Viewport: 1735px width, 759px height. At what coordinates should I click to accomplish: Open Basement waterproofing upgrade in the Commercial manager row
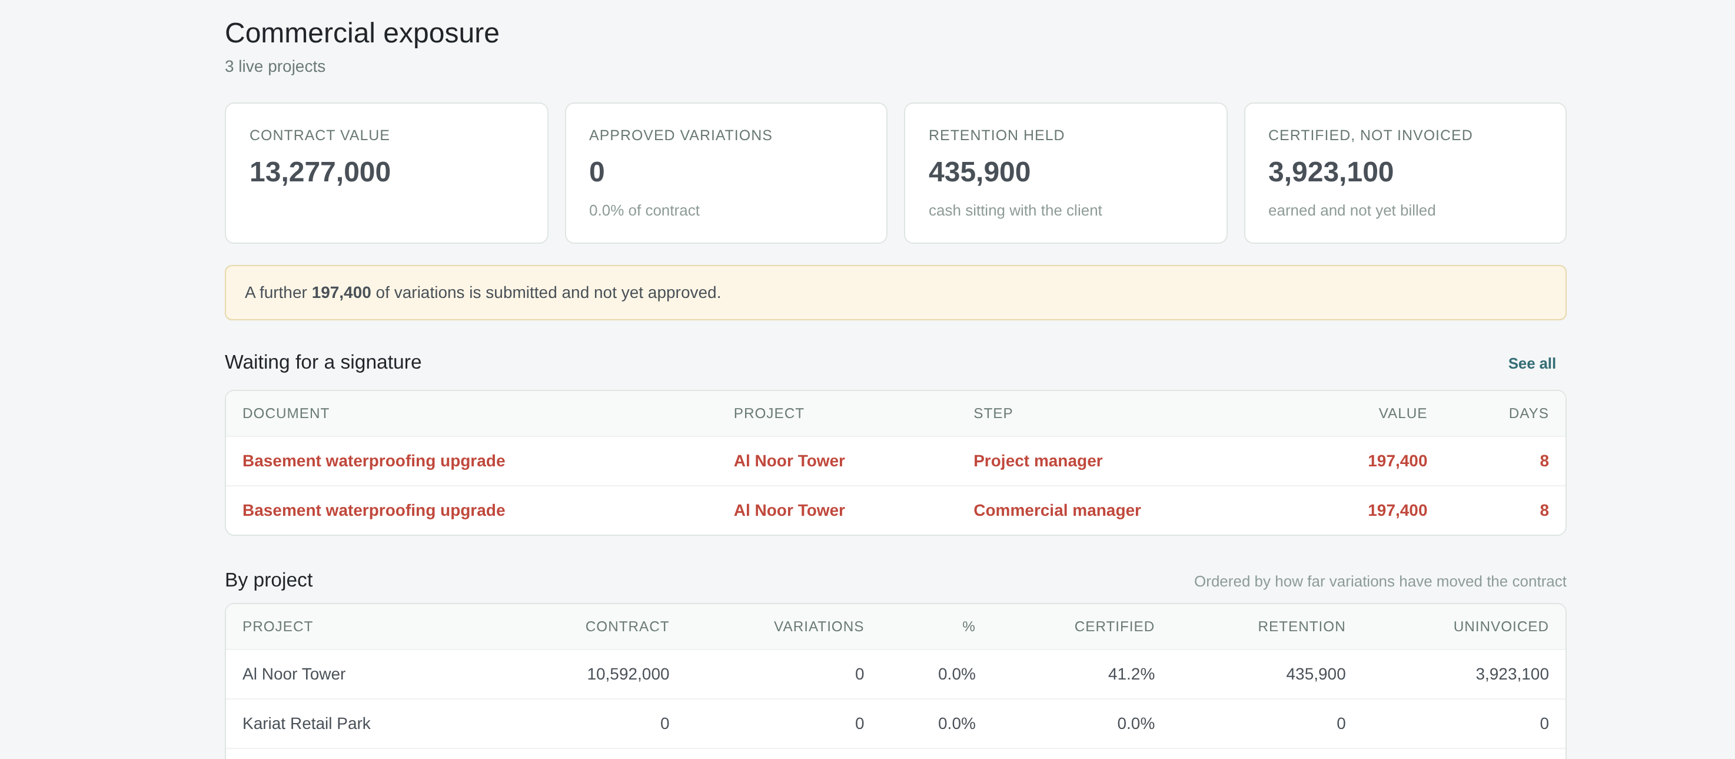point(374,511)
